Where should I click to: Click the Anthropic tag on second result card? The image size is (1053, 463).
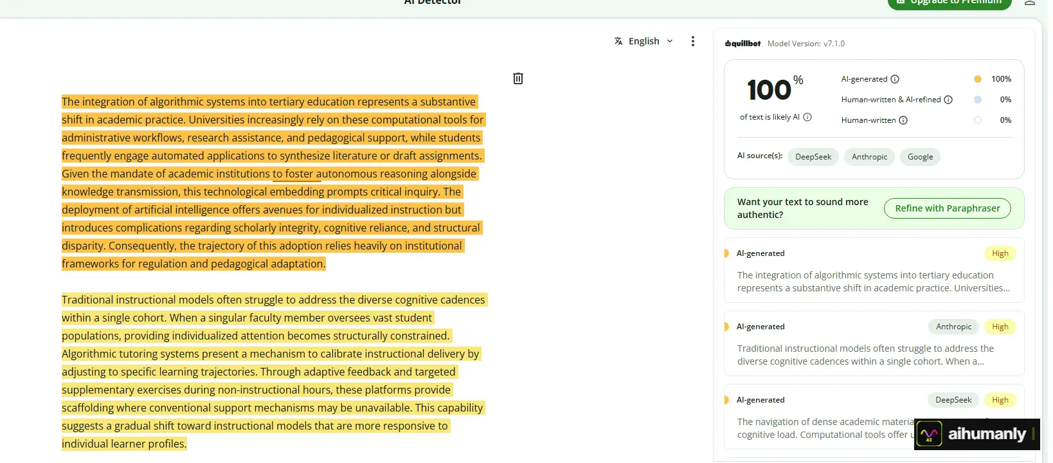click(x=954, y=327)
